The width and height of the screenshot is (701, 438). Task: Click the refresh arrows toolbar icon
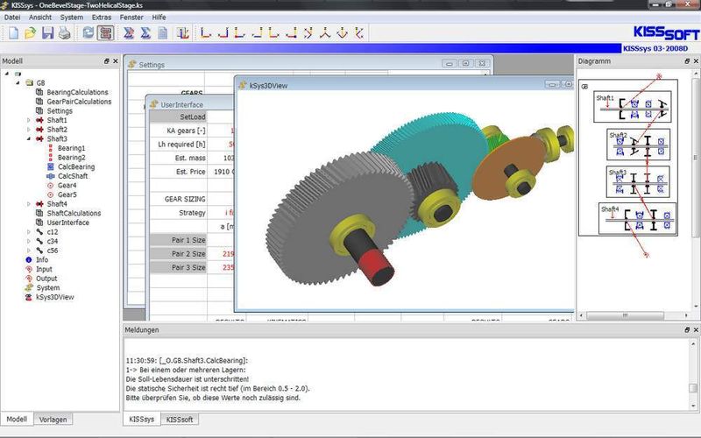[89, 33]
